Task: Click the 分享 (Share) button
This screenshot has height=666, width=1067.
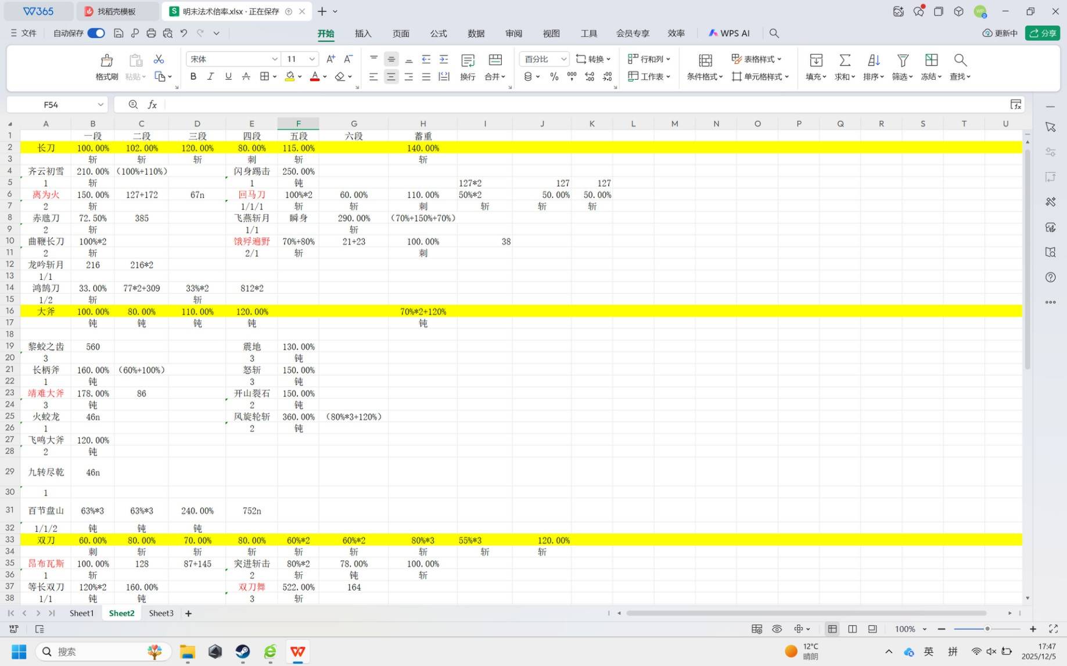Action: 1043,33
